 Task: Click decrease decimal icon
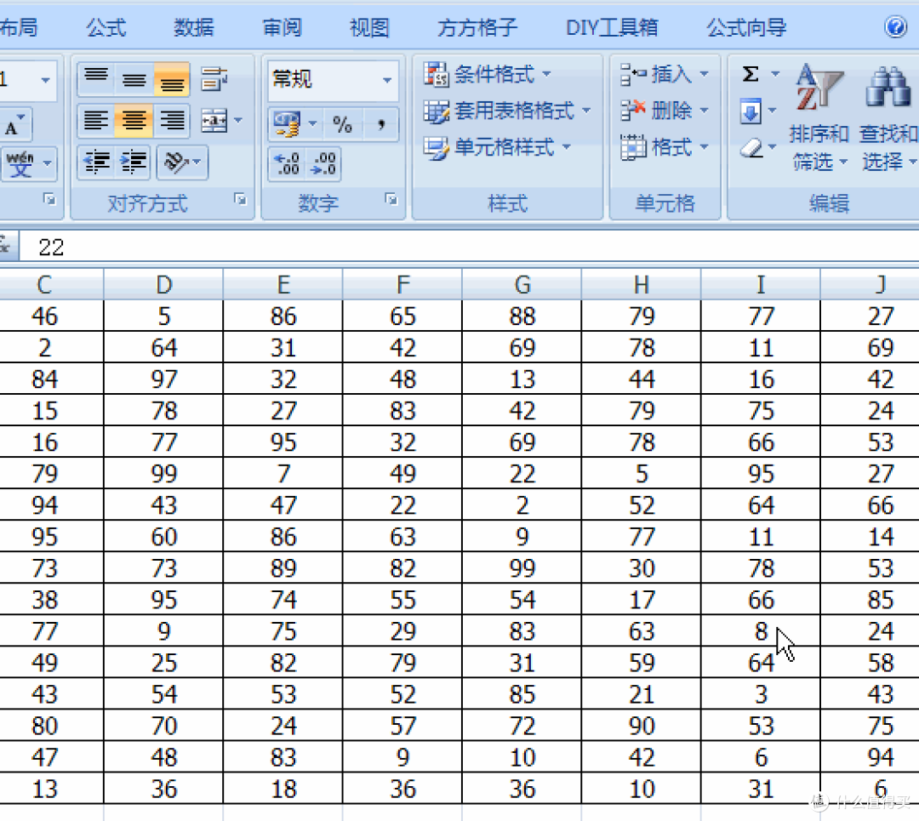click(323, 163)
